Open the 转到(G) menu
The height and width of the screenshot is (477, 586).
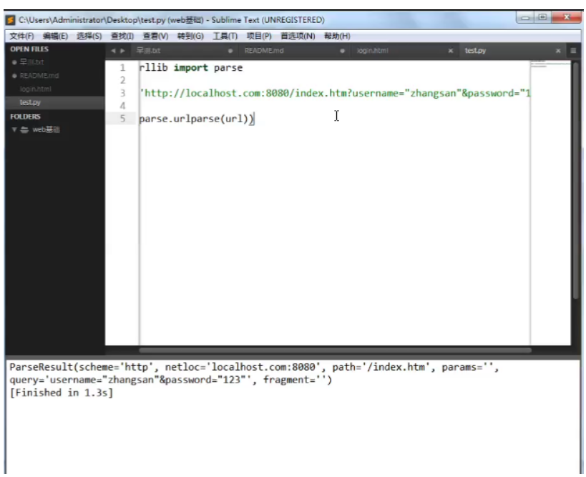coord(190,36)
